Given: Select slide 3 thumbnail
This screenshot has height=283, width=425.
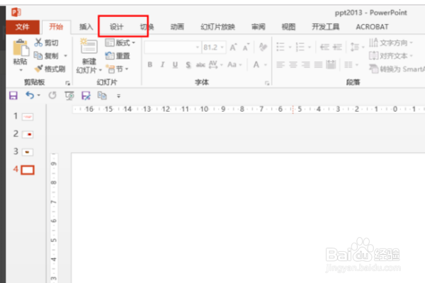Looking at the screenshot, I should pos(28,152).
